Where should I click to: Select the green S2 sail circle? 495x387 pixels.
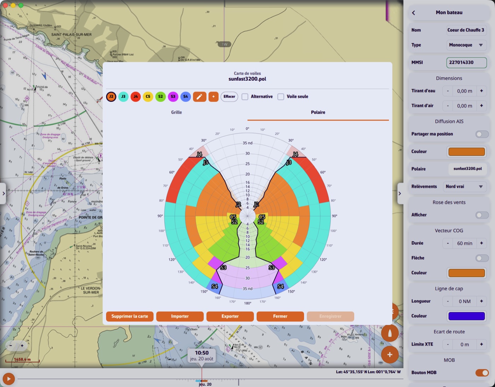tap(161, 97)
